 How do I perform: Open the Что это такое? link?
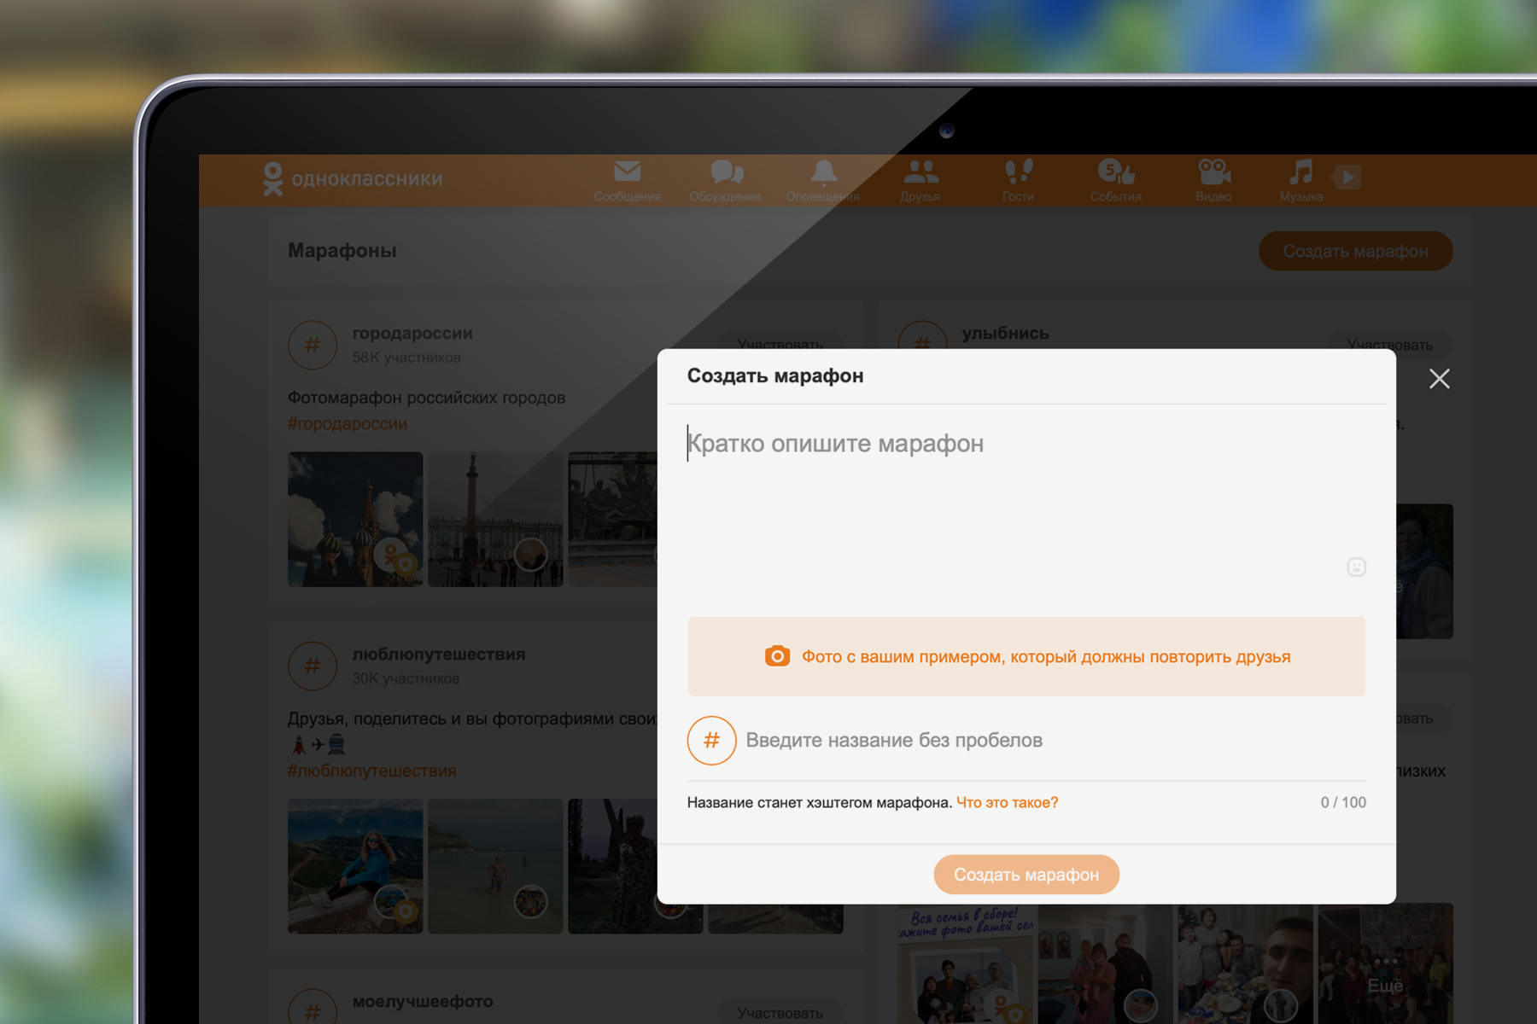coord(1007,802)
